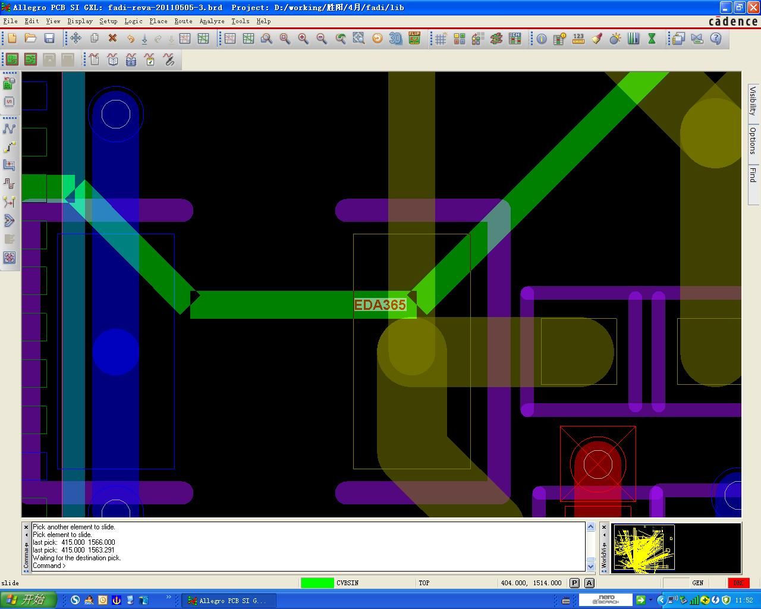Click the Command prompt input line
This screenshot has height=609, width=761.
click(308, 566)
